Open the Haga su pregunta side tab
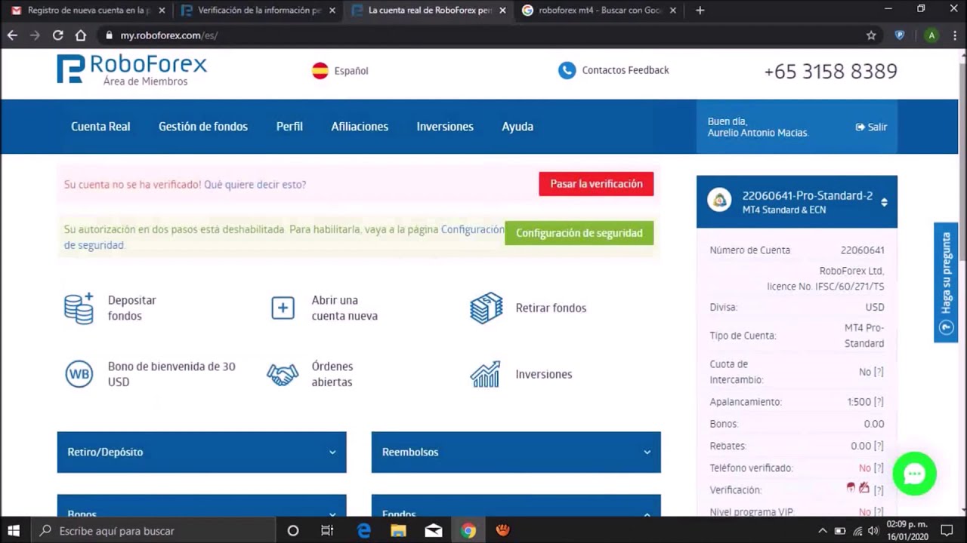 tap(946, 283)
